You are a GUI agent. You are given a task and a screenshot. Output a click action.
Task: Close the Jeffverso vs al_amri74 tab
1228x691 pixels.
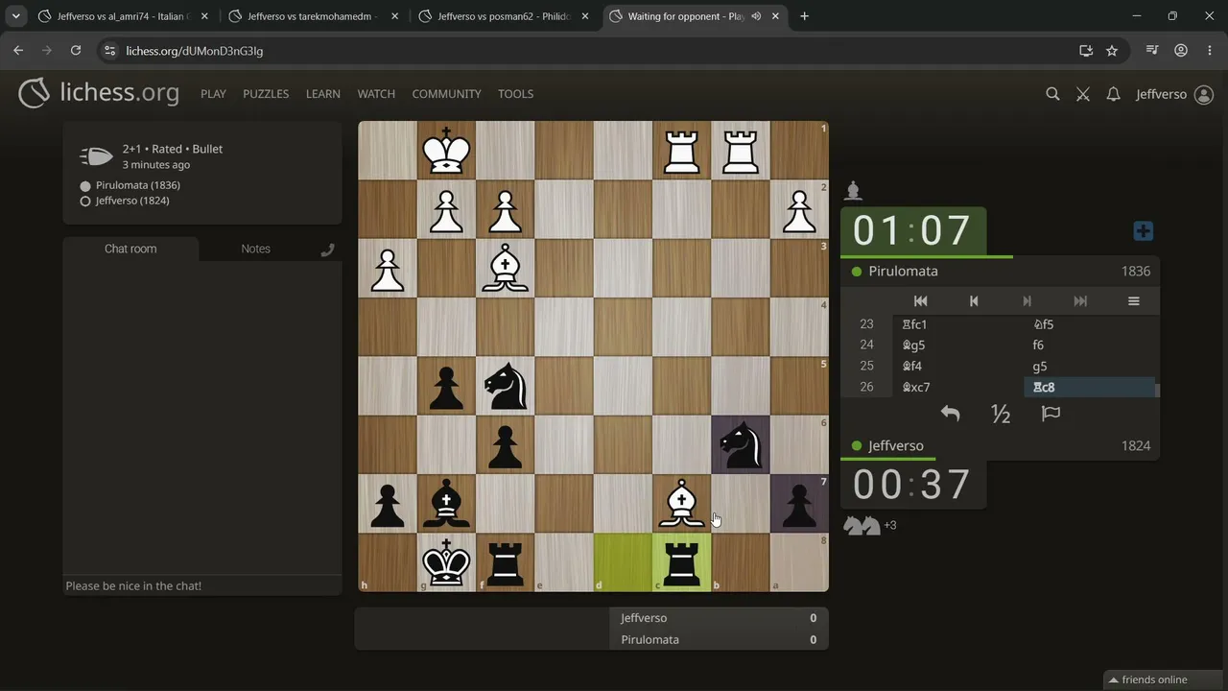pyautogui.click(x=204, y=16)
